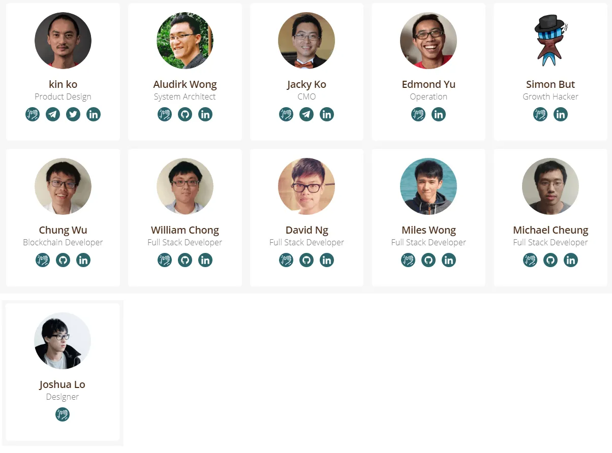
Task: Select Joshua Lo's profile photo
Action: [x=63, y=341]
